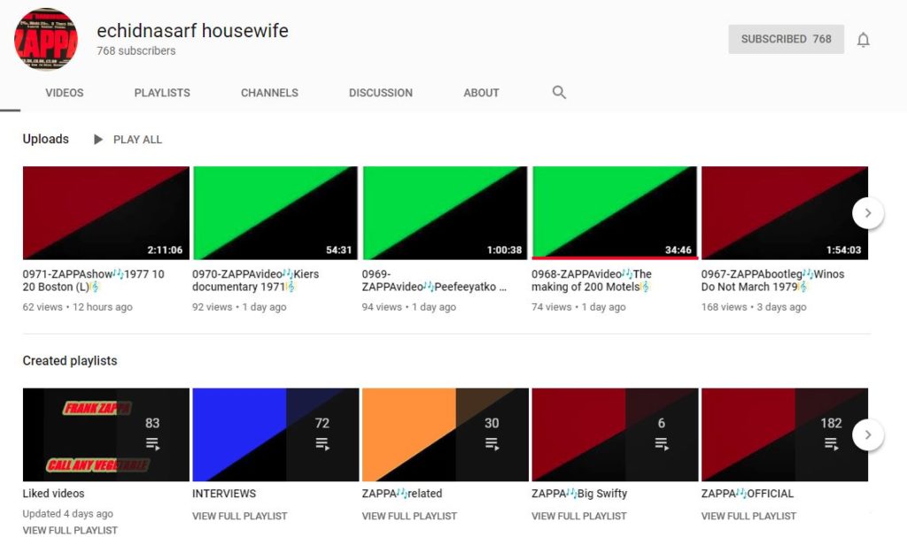Open the Uploads section heading
The width and height of the screenshot is (907, 537).
click(x=46, y=139)
